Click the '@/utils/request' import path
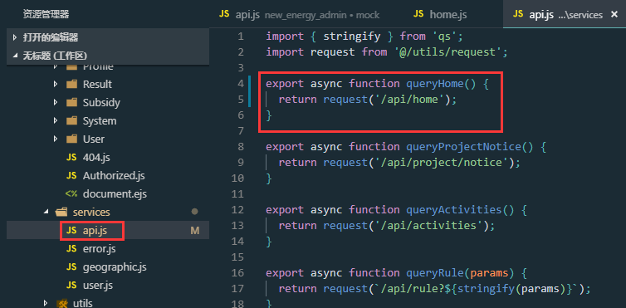The width and height of the screenshot is (626, 308). click(447, 52)
